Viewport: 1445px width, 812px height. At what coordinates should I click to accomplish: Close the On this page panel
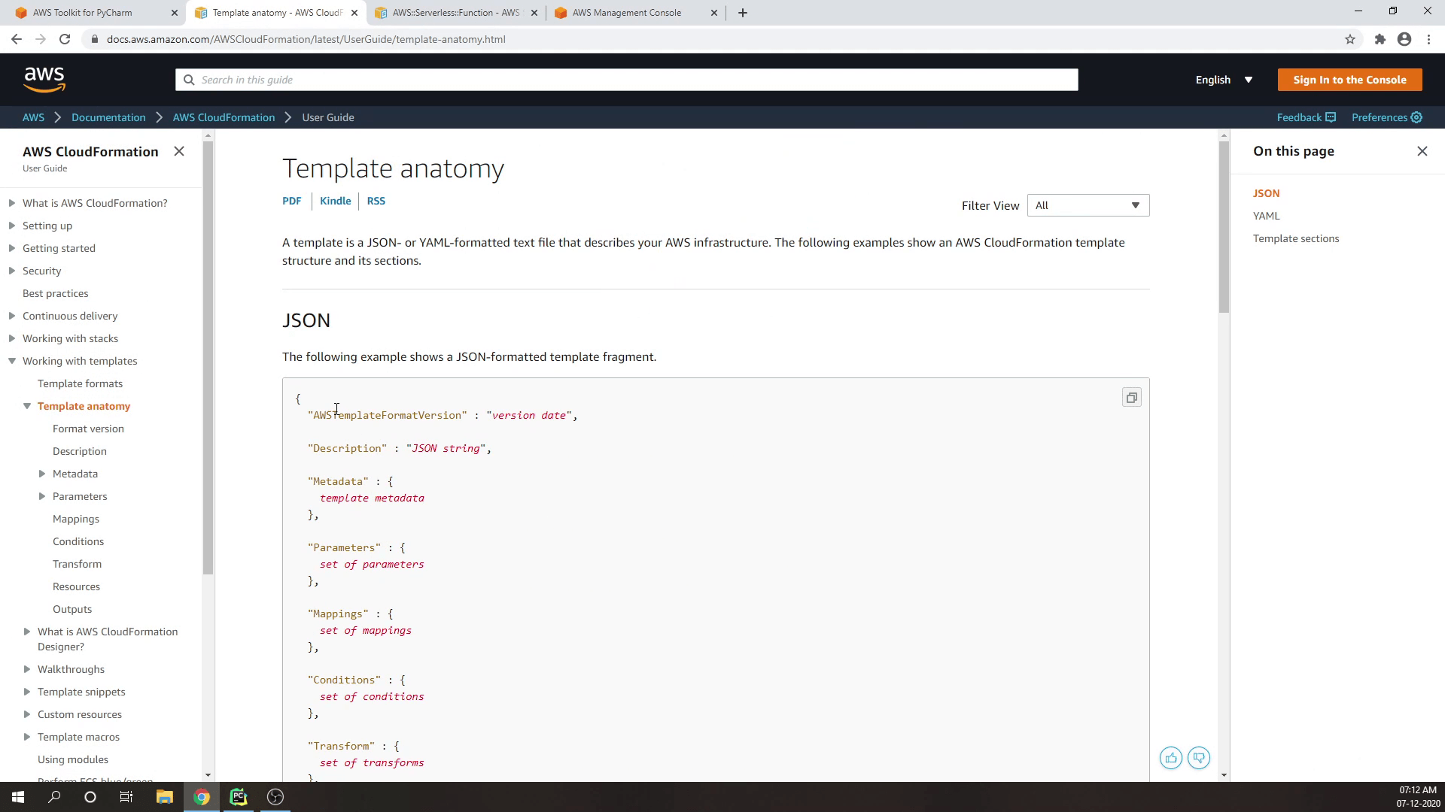click(1422, 151)
